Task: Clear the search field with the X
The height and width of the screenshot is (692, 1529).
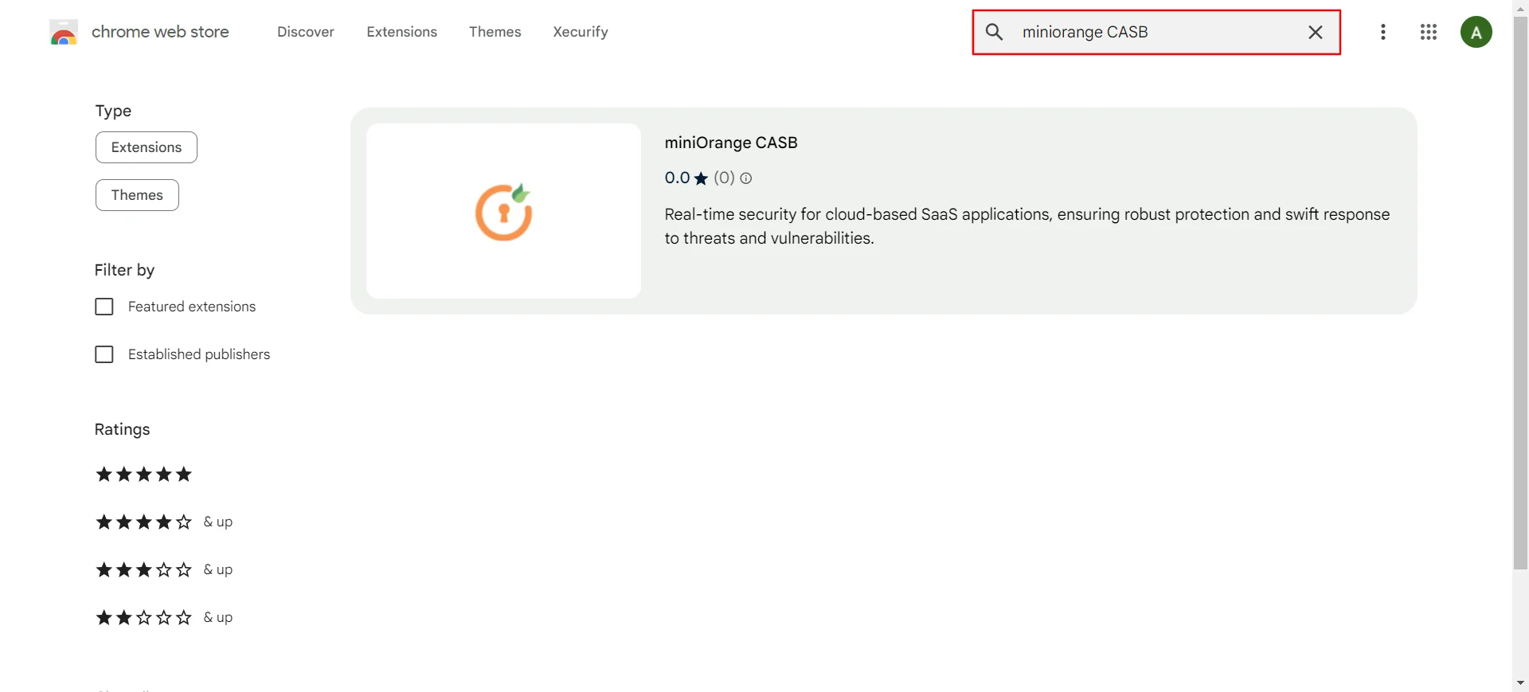Action: (x=1316, y=32)
